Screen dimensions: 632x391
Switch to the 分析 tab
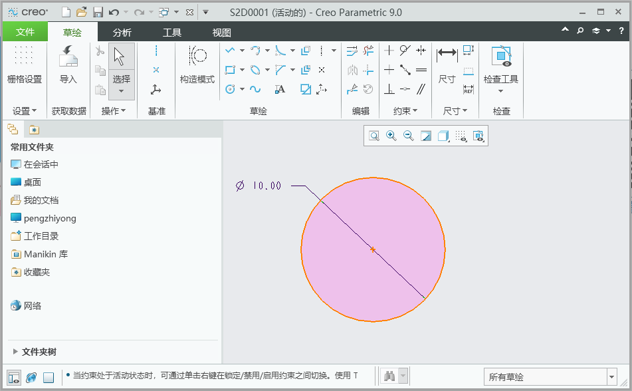tap(122, 33)
